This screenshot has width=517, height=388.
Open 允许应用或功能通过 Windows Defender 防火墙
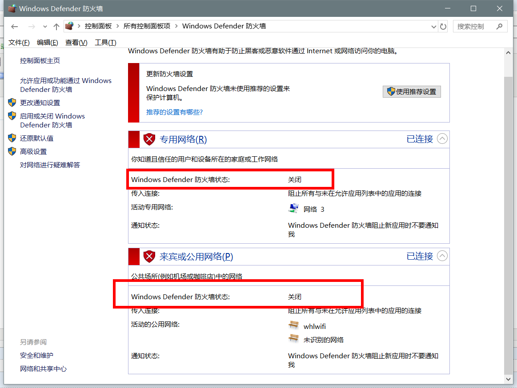tap(66, 85)
